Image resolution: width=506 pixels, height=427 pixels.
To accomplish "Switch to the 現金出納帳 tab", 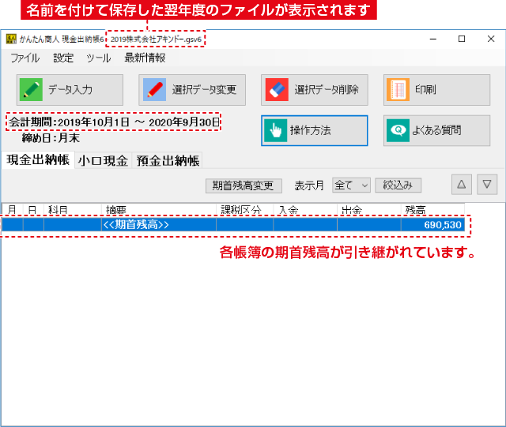I will pos(38,160).
